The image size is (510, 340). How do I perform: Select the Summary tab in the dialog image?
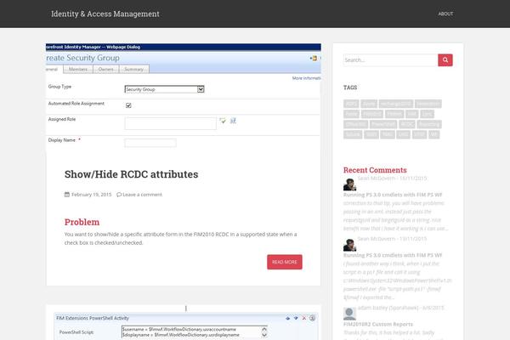pos(134,70)
